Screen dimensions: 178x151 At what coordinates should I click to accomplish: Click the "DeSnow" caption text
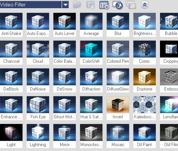pos(65,89)
